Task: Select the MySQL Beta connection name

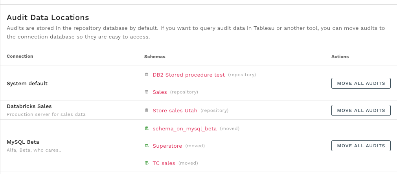Action: [x=23, y=142]
